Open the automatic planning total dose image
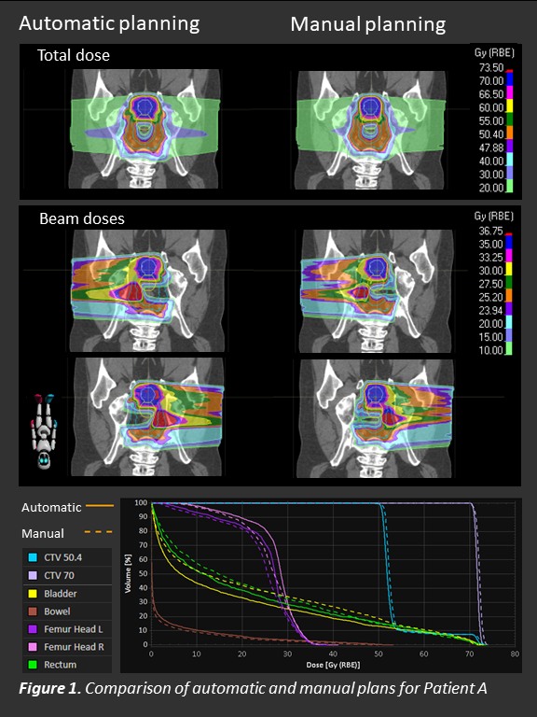 pos(145,129)
